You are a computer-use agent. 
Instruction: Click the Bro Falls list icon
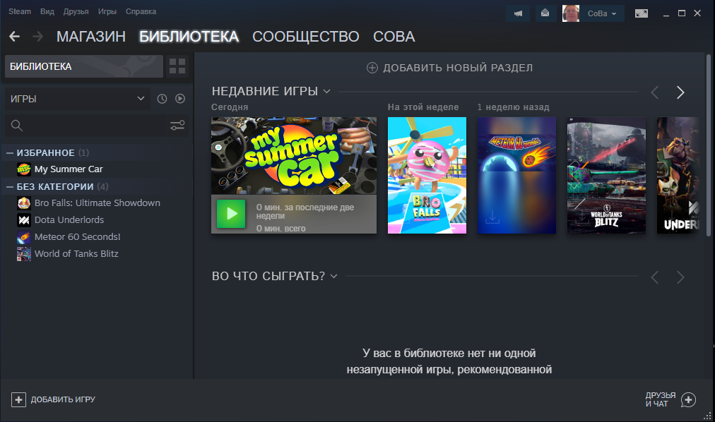(24, 203)
